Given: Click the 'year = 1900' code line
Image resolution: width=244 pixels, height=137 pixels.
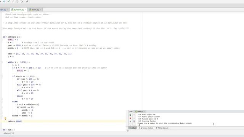Looking at the screenshot, I should 14,45.
